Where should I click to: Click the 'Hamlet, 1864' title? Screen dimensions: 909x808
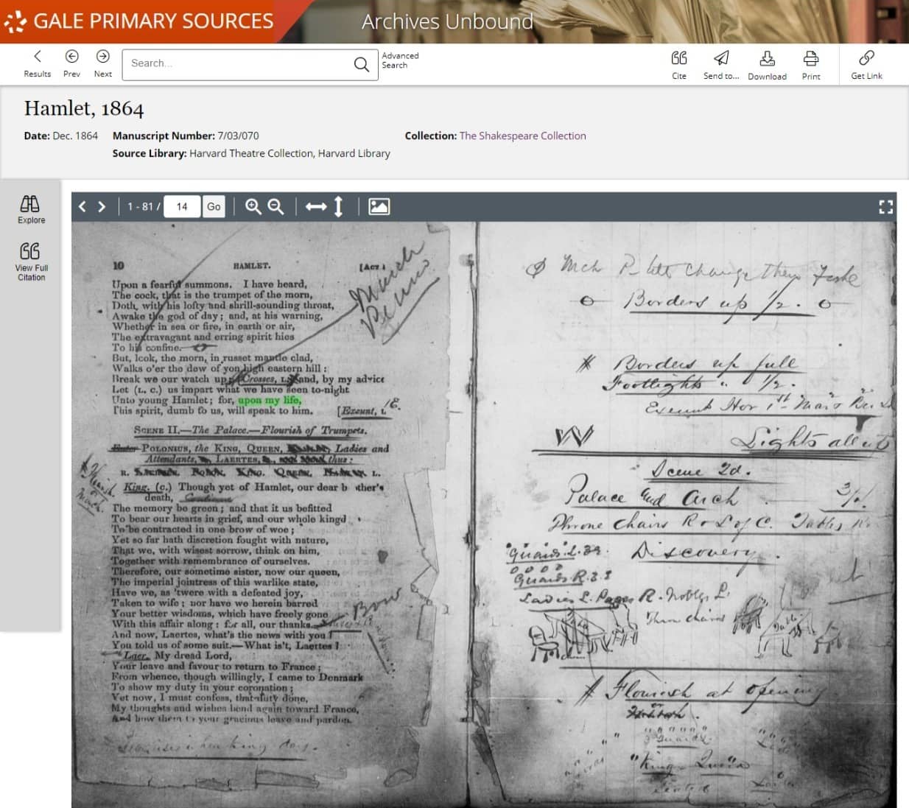84,108
